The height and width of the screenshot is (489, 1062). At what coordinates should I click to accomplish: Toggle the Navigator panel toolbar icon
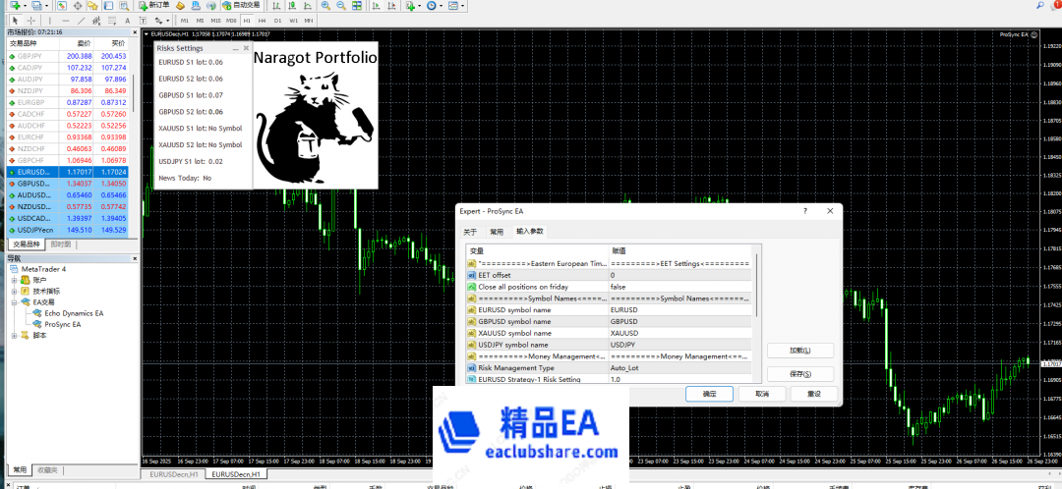pos(92,6)
